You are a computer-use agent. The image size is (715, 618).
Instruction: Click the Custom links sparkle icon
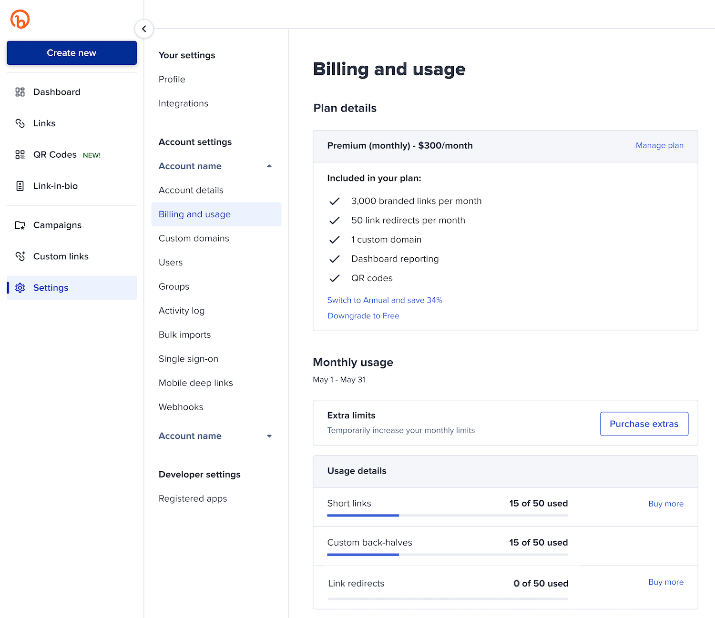(x=20, y=256)
